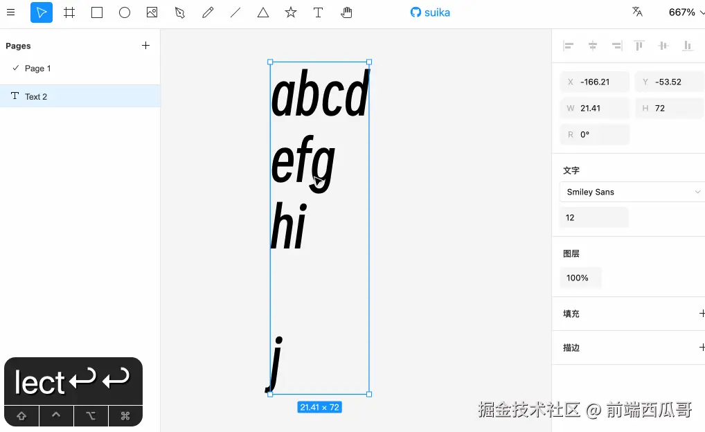This screenshot has width=705, height=432.
Task: Open the hamburger main menu
Action: coord(10,12)
